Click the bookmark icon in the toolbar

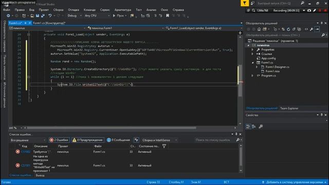[x=168, y=16]
